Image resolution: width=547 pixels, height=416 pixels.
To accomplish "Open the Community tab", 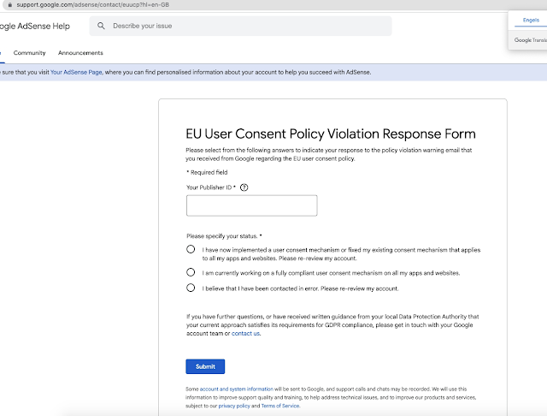I will tap(30, 53).
